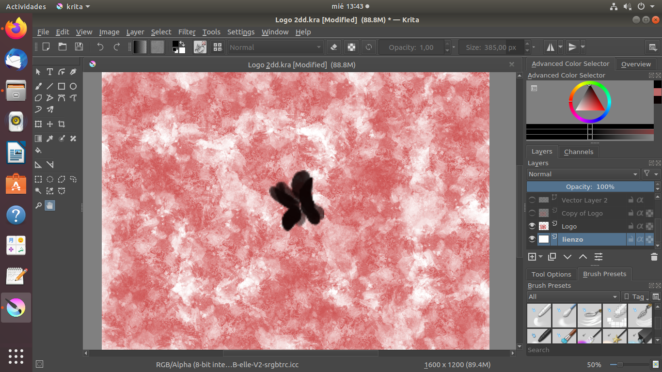The image size is (662, 372).
Task: Open the Filter menu
Action: tap(187, 32)
